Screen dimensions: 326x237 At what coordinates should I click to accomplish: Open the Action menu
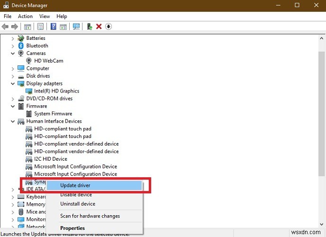point(25,16)
